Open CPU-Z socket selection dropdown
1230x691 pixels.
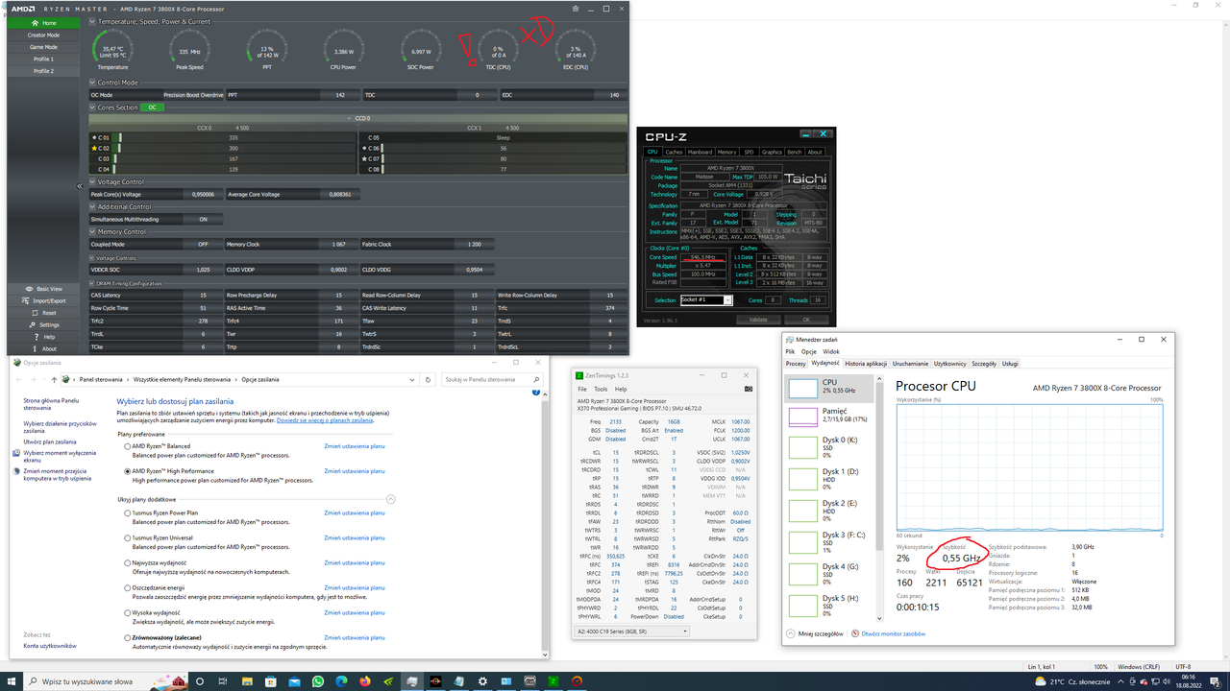(706, 300)
